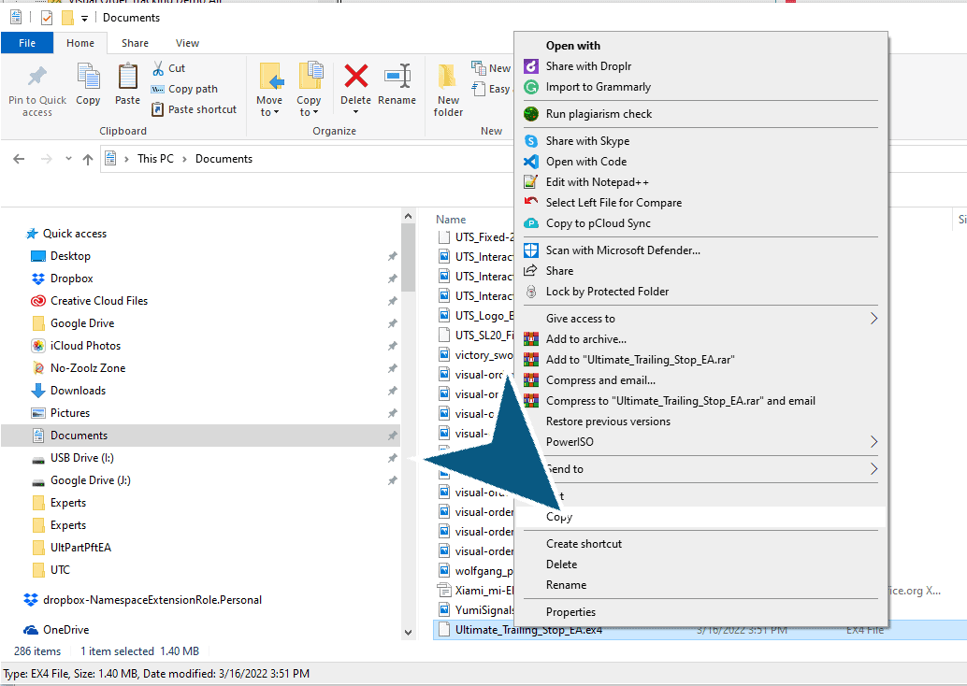Click the navigation pane scroll down arrow
This screenshot has width=967, height=686.
pos(408,633)
